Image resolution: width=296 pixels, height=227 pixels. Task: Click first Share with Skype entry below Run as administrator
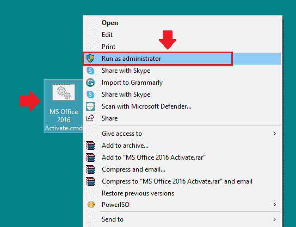182,71
